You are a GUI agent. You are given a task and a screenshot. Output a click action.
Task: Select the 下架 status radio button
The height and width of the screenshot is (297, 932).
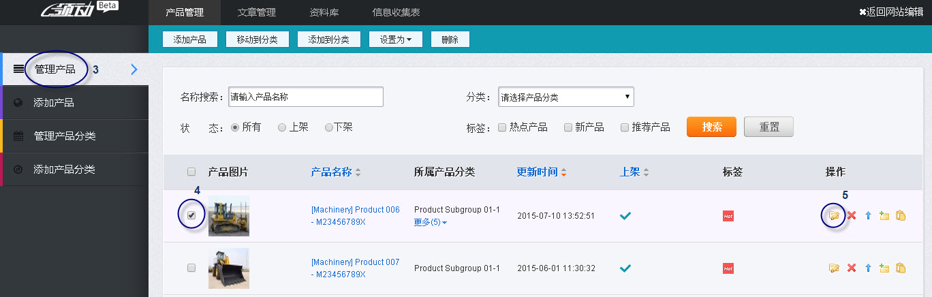328,127
